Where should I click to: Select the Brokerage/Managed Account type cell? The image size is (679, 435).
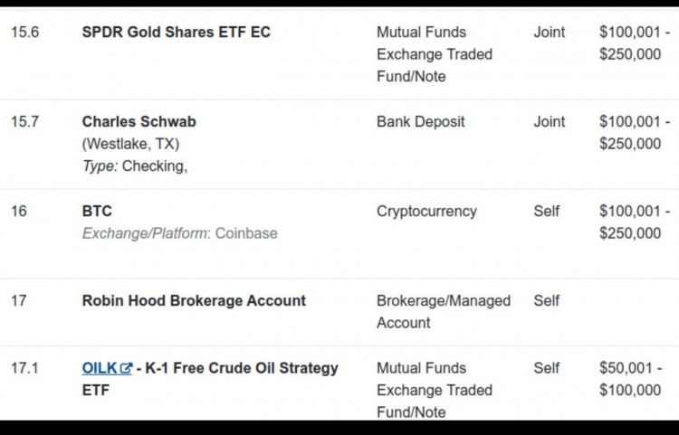point(444,312)
